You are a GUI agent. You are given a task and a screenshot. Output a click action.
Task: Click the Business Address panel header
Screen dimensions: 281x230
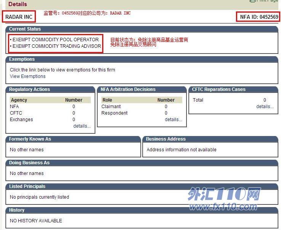click(x=210, y=139)
